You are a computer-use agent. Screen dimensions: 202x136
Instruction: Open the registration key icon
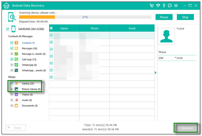click(164, 6)
